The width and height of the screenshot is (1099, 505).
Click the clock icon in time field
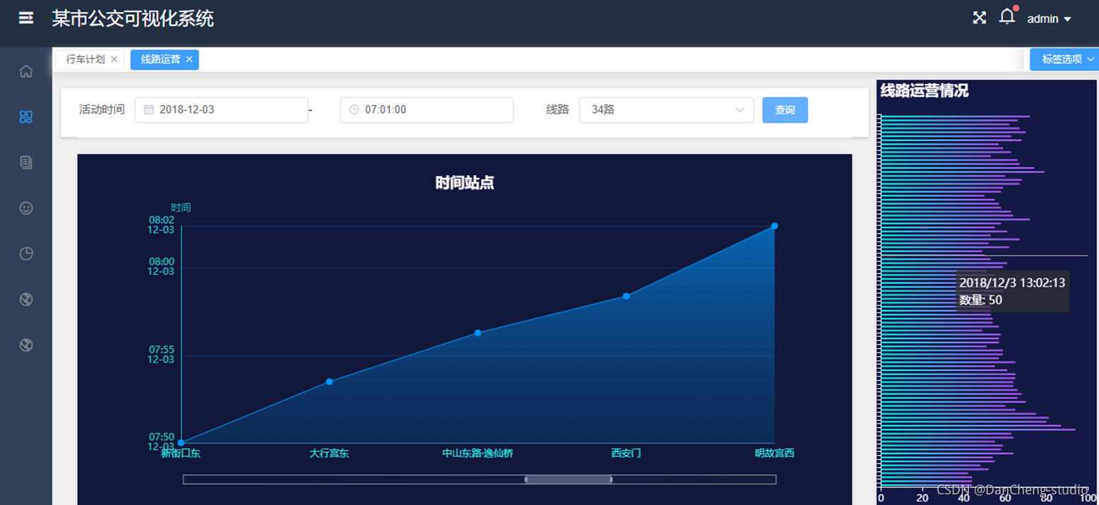pos(355,109)
